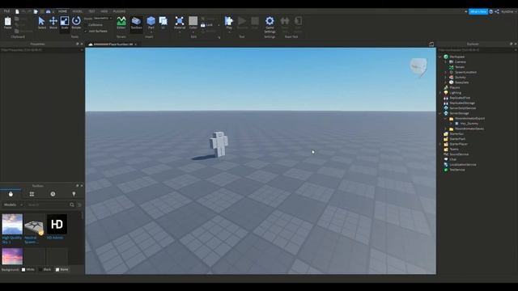Select None background option in Toolbox
This screenshot has height=291, width=518.
62,269
